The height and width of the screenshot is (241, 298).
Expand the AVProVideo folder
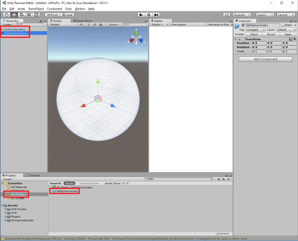(x=6, y=209)
